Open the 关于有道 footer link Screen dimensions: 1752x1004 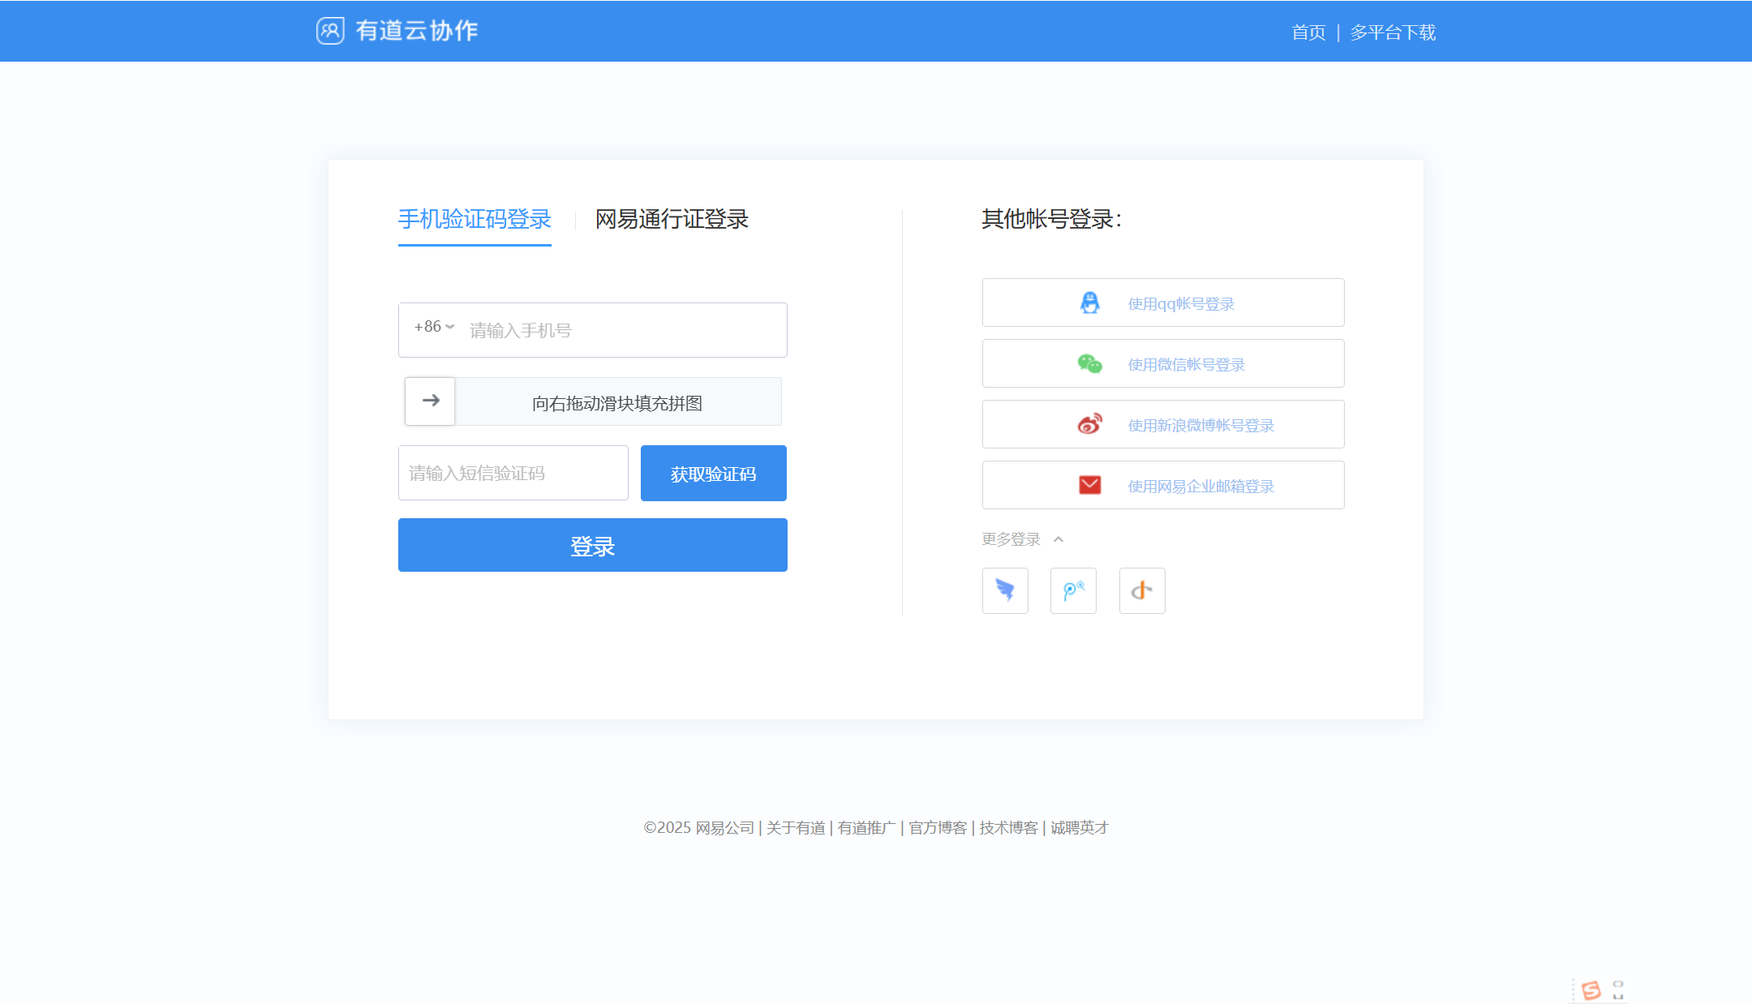[x=796, y=827]
